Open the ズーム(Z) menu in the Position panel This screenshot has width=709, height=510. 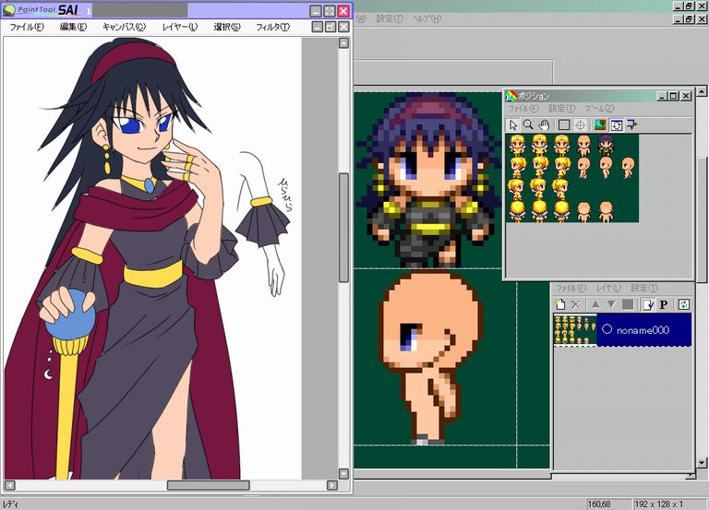coord(599,109)
